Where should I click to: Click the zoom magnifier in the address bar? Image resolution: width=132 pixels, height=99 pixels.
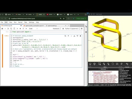61,19
